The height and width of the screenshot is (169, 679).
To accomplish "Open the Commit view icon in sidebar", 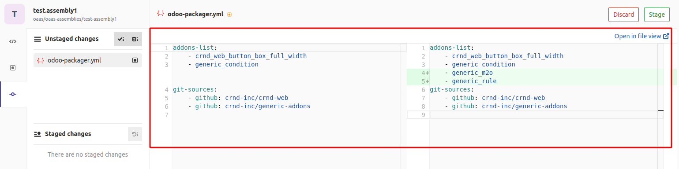I will pos(13,94).
